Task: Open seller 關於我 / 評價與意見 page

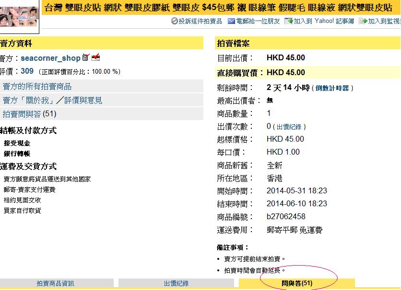Action: [x=52, y=100]
